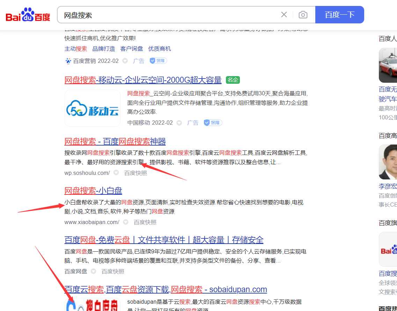Open 百度网盘-免费云盘 result title
Screen dimensions: 397x311
point(164,240)
